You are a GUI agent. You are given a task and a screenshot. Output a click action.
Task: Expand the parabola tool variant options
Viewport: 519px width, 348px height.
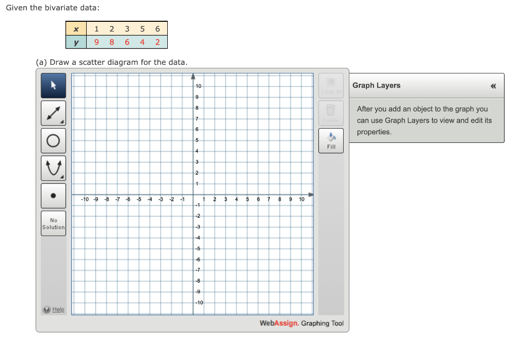pyautogui.click(x=63, y=177)
